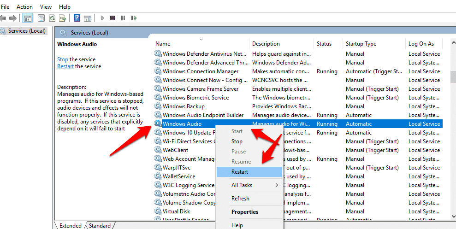Click gear icon of Windows Connection Manager row
The width and height of the screenshot is (456, 229).
coord(158,71)
